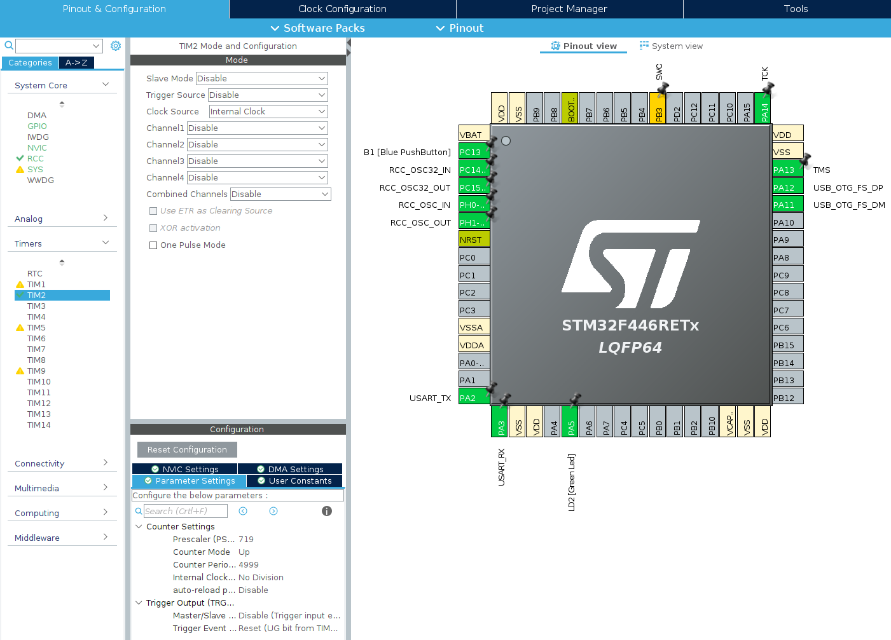This screenshot has width=891, height=640.
Task: Select TIM1 in the Timers list
Action: 36,284
